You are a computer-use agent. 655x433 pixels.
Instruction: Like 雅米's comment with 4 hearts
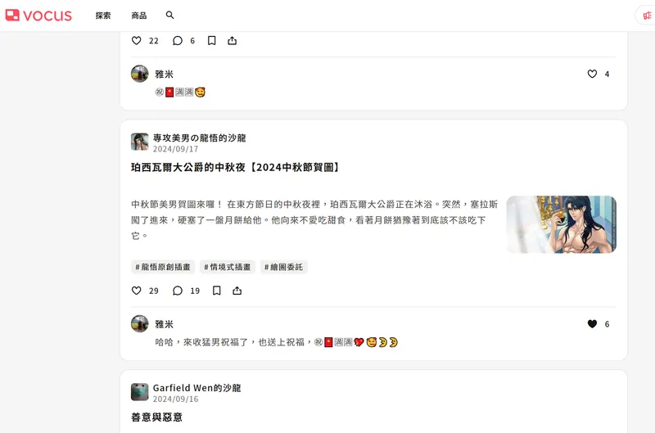(x=592, y=74)
